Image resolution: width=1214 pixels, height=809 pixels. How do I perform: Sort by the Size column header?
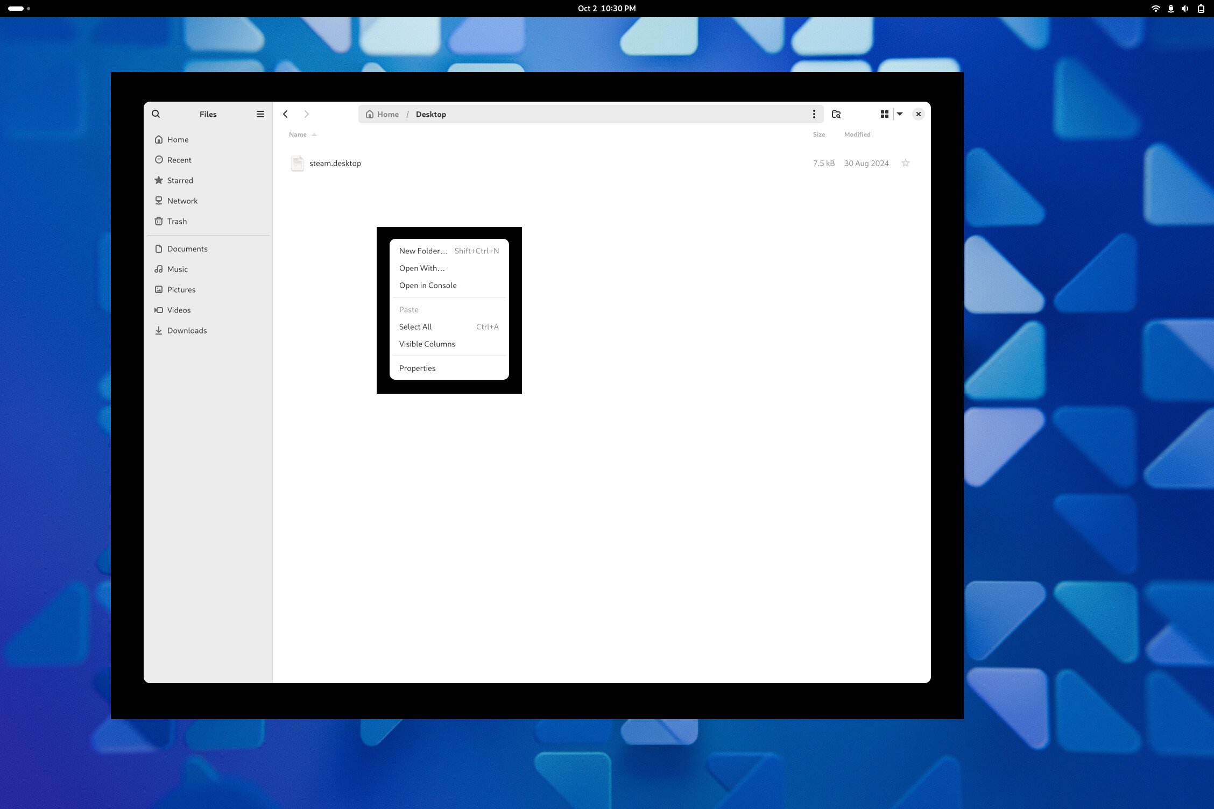[x=819, y=134]
